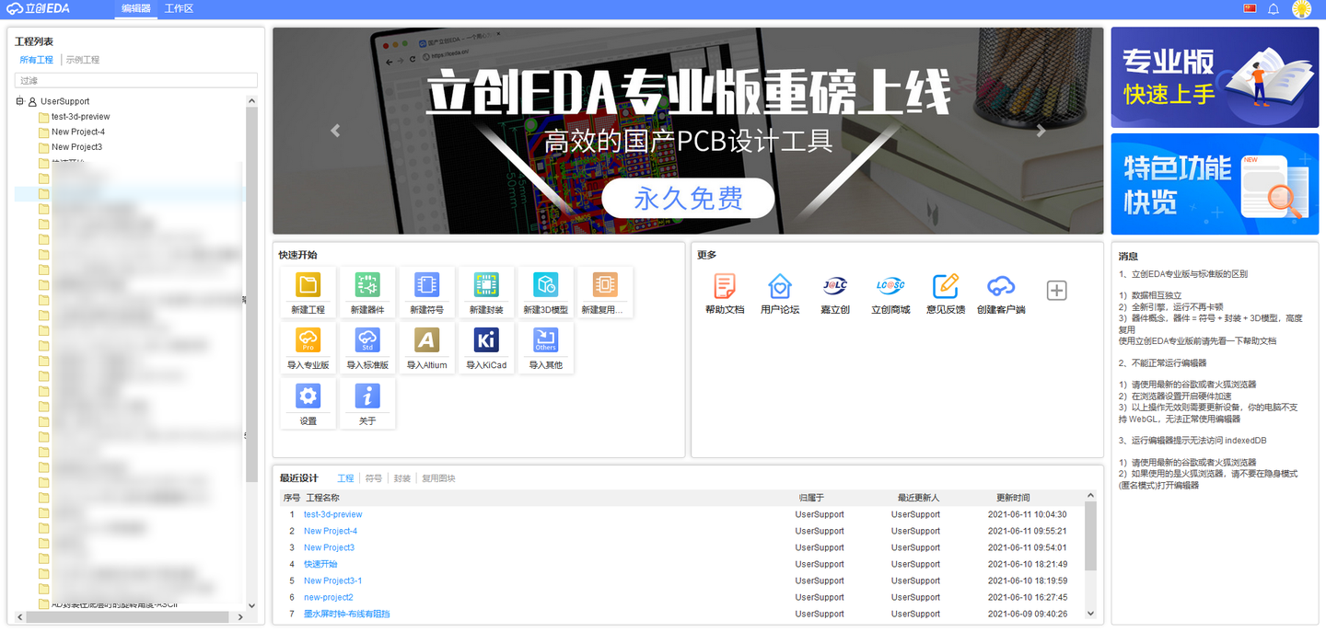
Task: Open new-project2 recent design link
Action: [x=329, y=597]
